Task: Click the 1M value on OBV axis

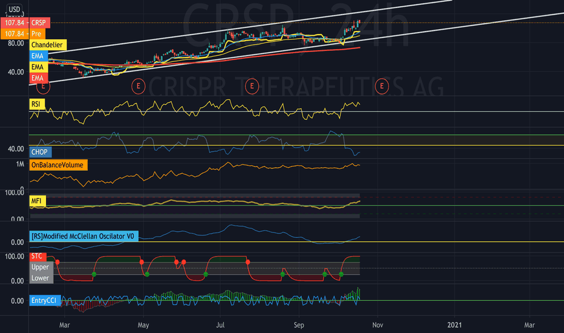Action: [20, 164]
